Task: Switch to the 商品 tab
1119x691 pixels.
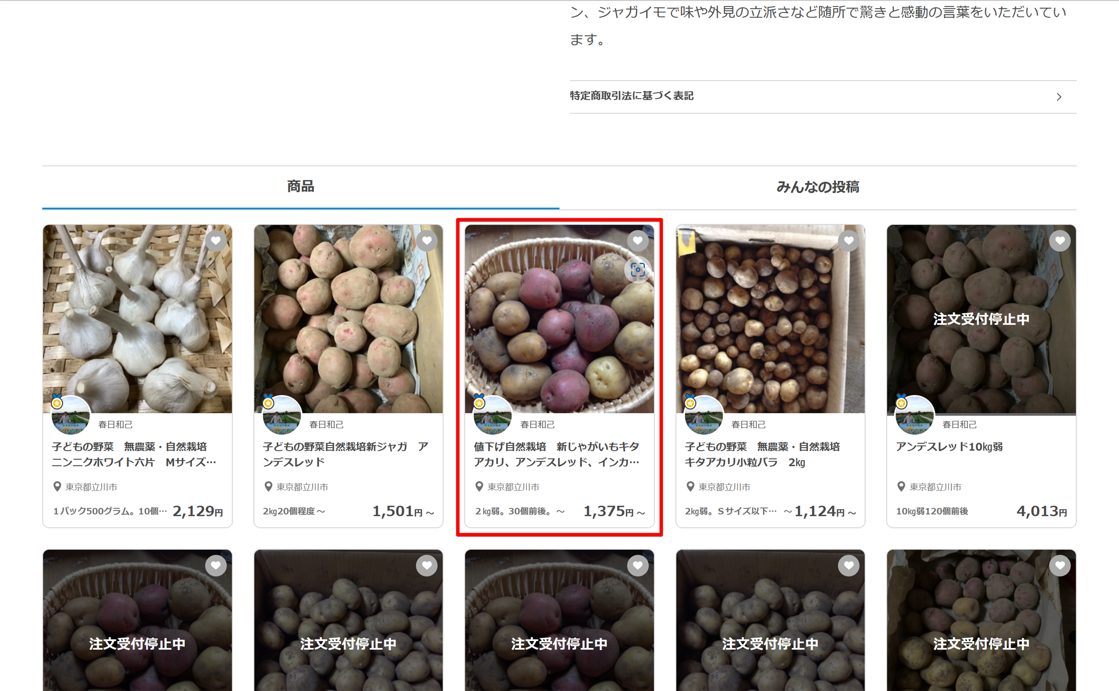Action: (x=301, y=187)
